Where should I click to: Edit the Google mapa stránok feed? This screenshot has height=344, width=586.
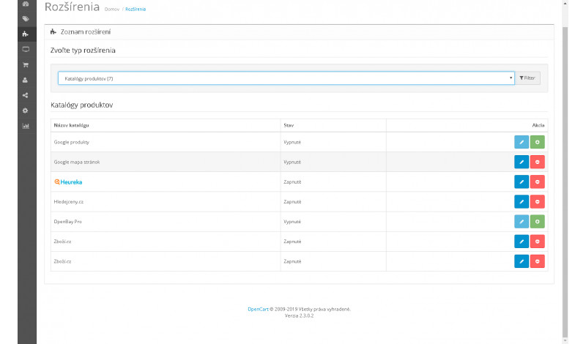(522, 162)
